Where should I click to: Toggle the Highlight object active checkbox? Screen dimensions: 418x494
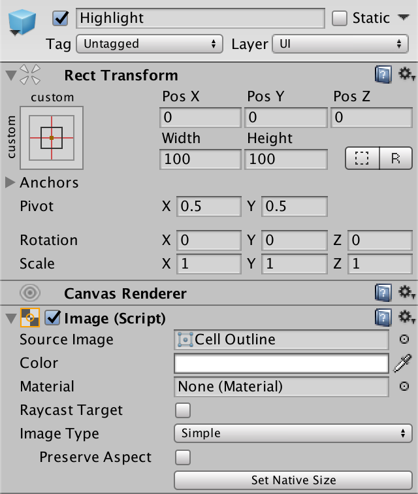61,18
